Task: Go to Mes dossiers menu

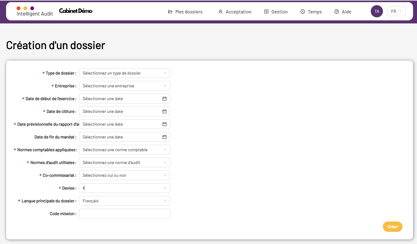Action: 185,12
